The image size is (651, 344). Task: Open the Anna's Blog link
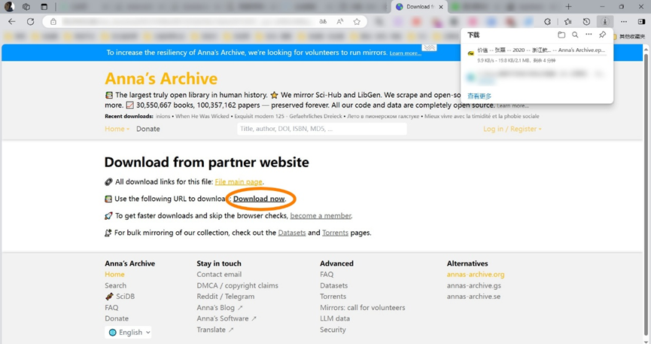[x=220, y=307]
